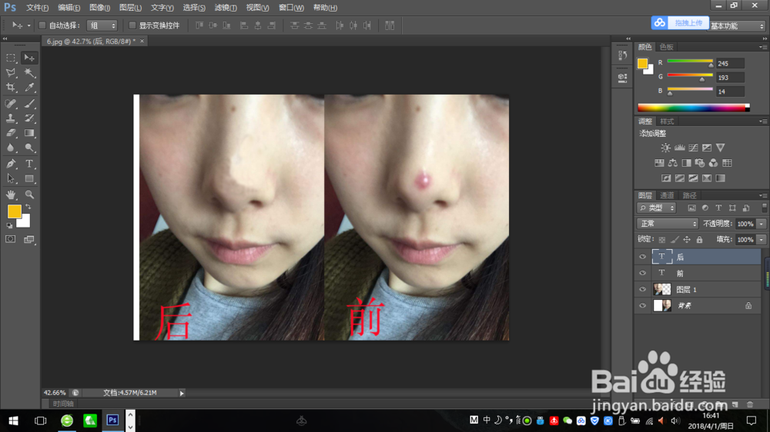Screen dimensions: 770x432
Task: Switch to the 样式 tab
Action: 666,121
